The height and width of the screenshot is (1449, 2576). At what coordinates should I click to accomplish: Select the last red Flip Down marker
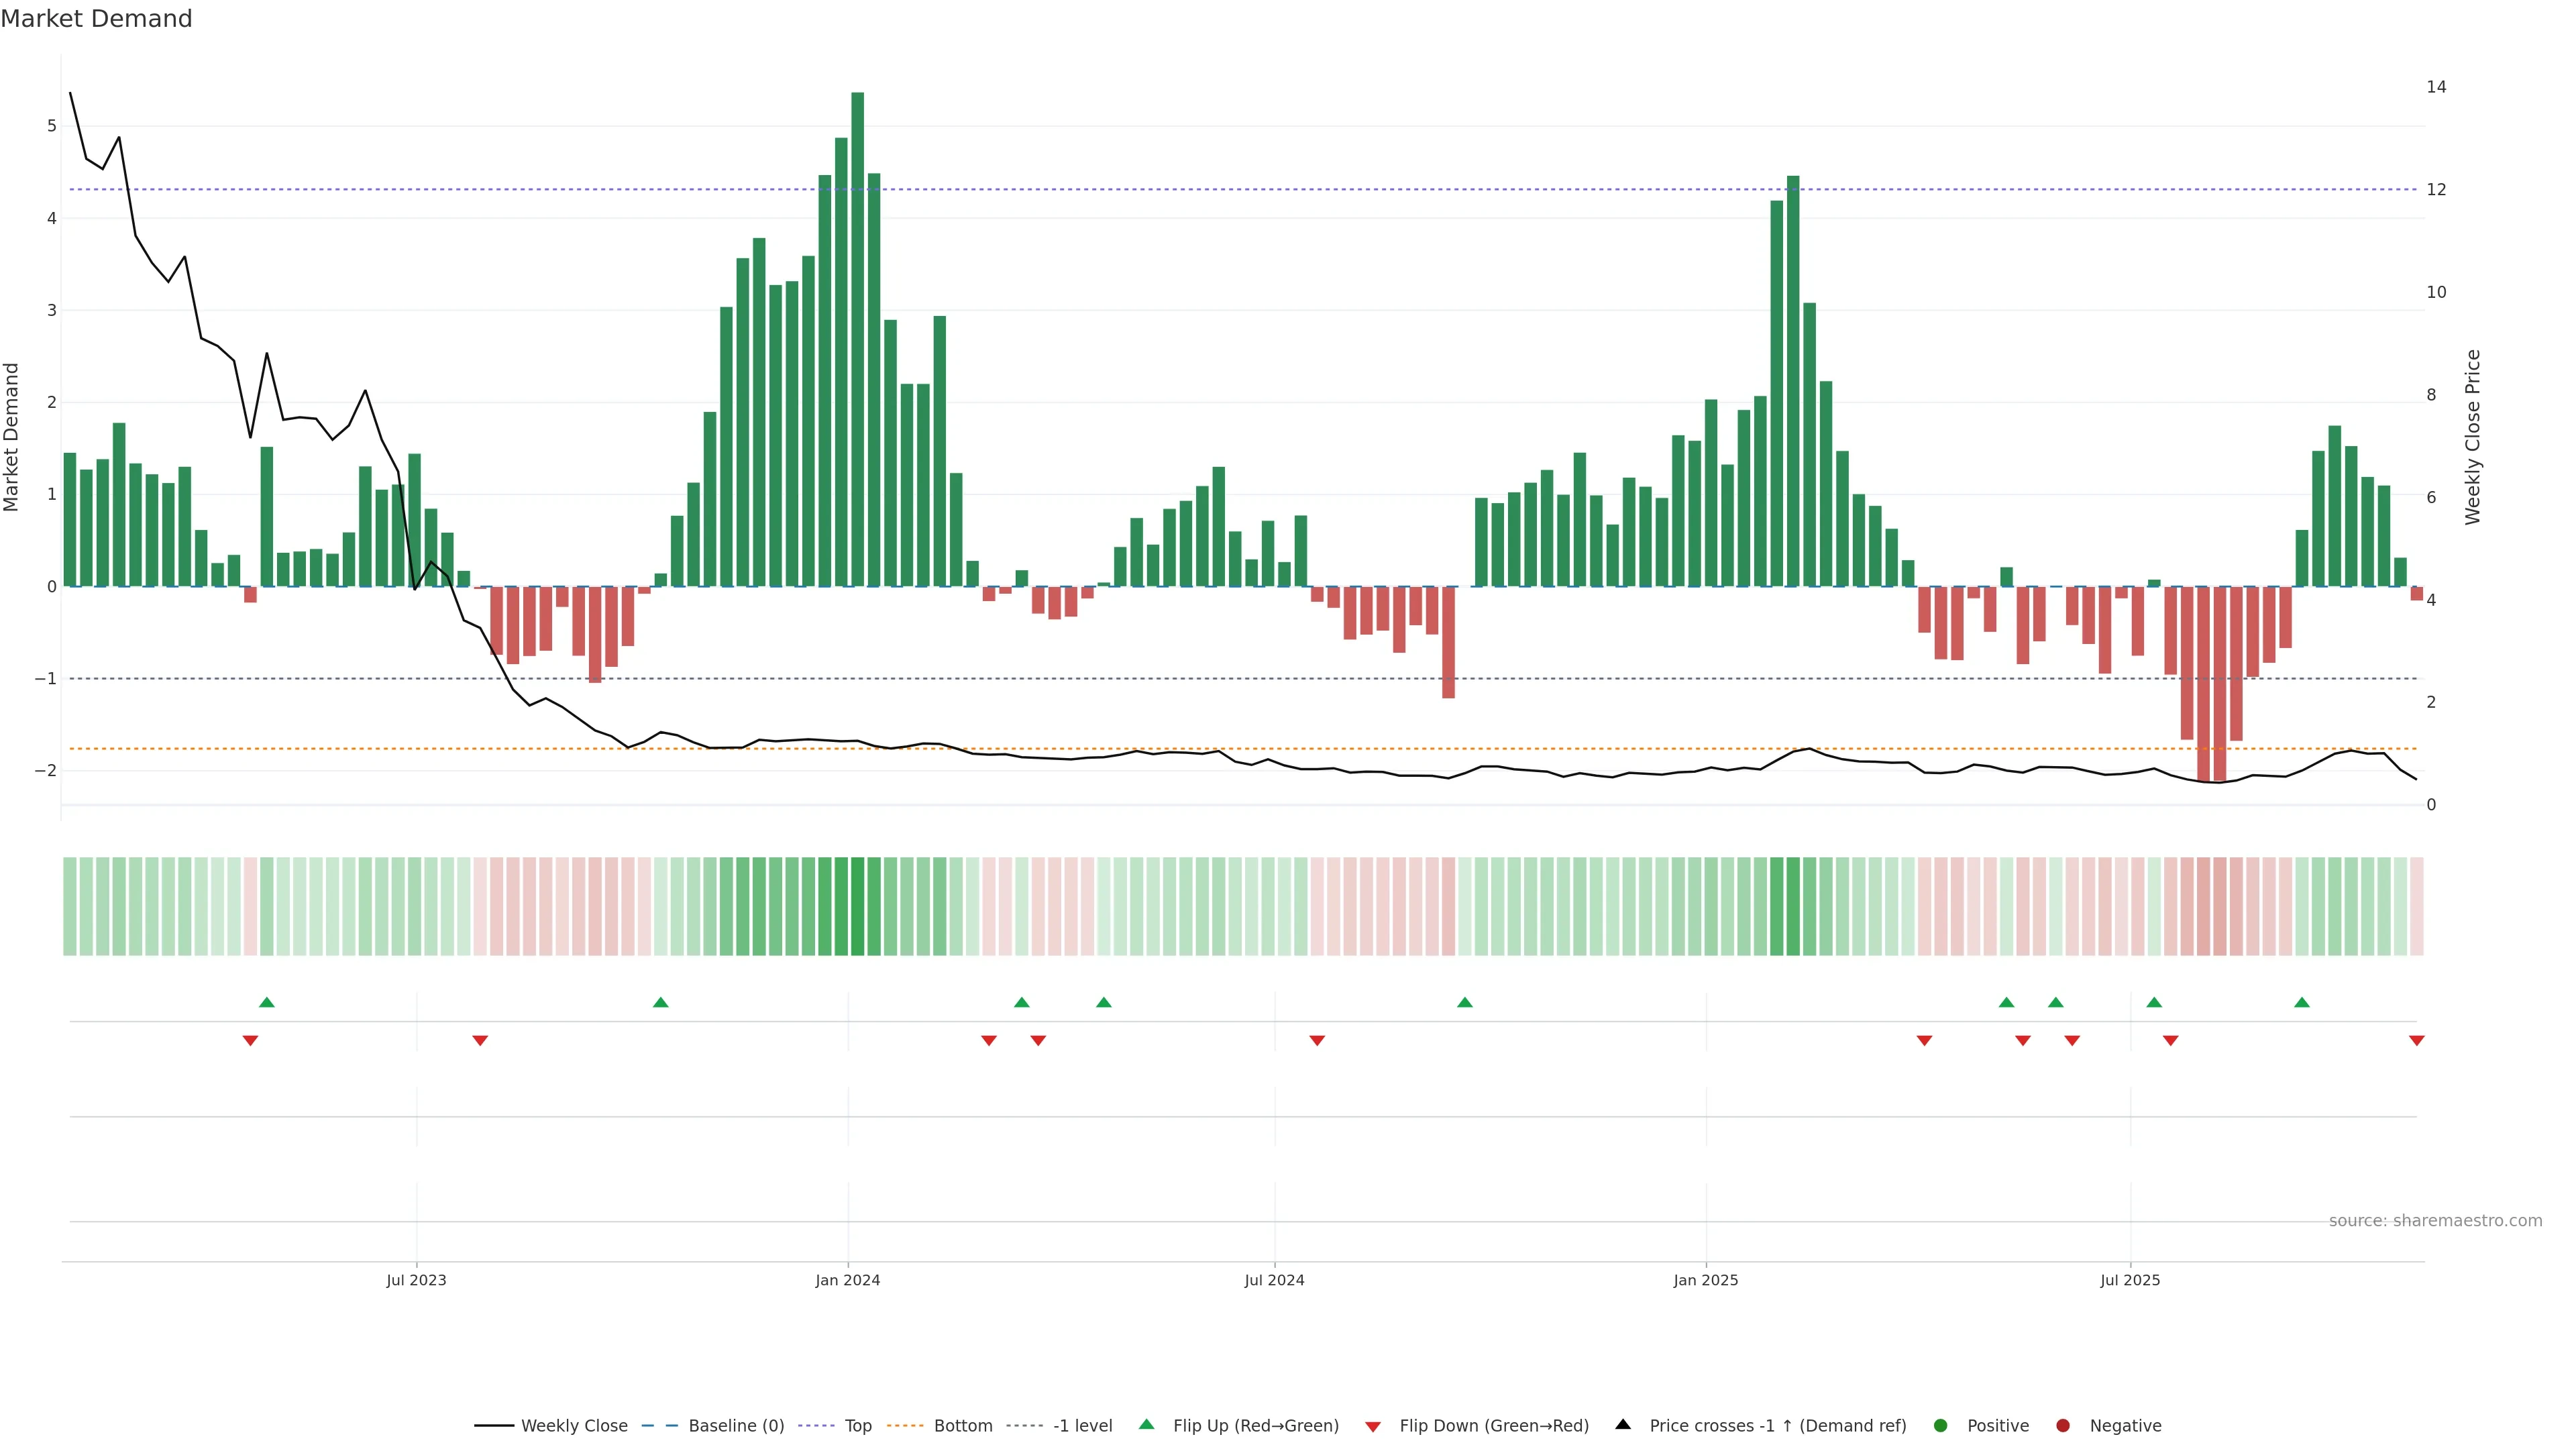click(x=2417, y=1041)
